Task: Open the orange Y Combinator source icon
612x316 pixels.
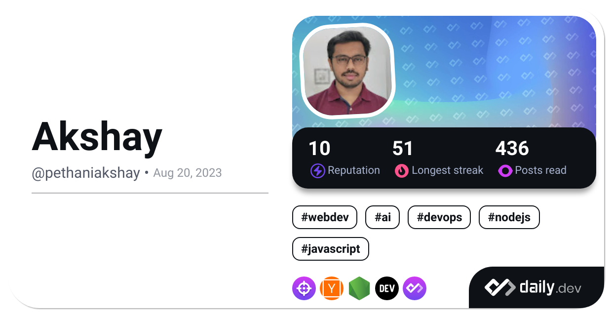Action: pyautogui.click(x=332, y=288)
